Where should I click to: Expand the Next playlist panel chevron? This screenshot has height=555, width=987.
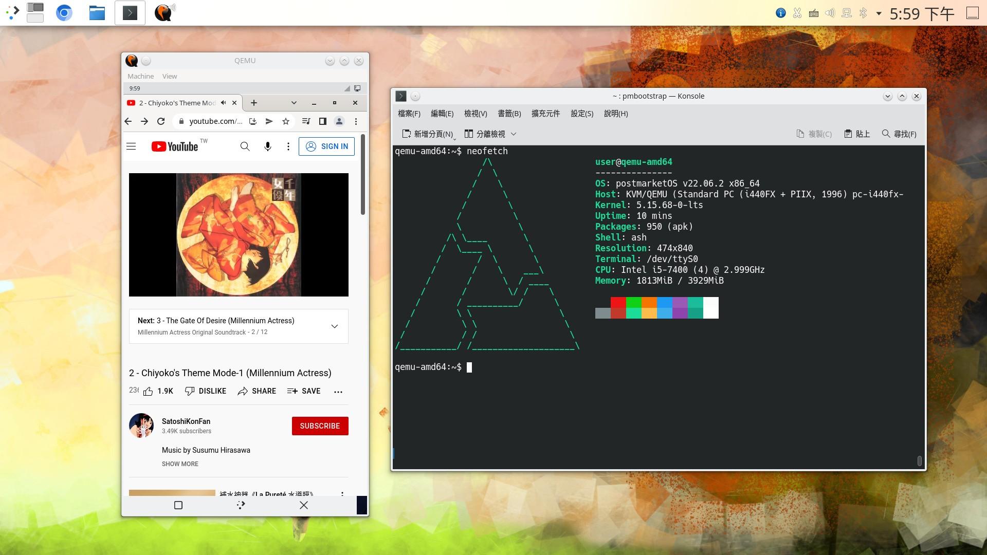pos(335,326)
